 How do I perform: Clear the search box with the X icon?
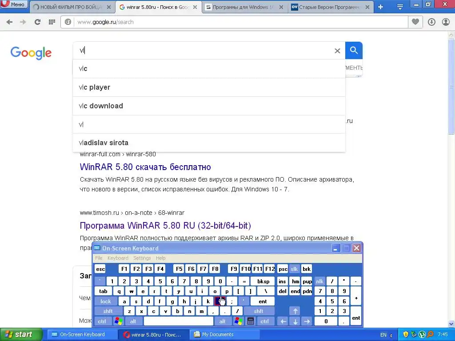pyautogui.click(x=337, y=51)
